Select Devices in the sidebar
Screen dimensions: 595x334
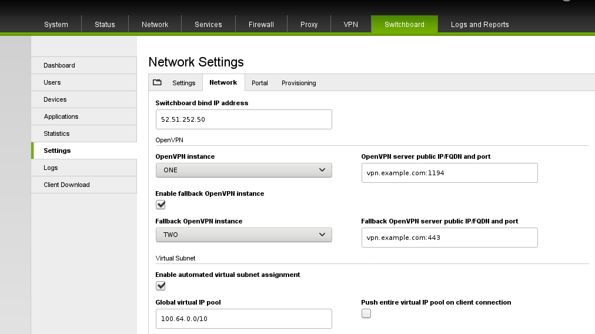[x=84, y=99]
